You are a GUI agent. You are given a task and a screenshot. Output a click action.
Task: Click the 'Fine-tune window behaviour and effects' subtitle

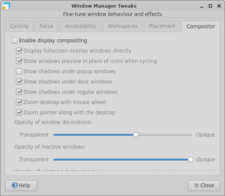pyautogui.click(x=112, y=14)
